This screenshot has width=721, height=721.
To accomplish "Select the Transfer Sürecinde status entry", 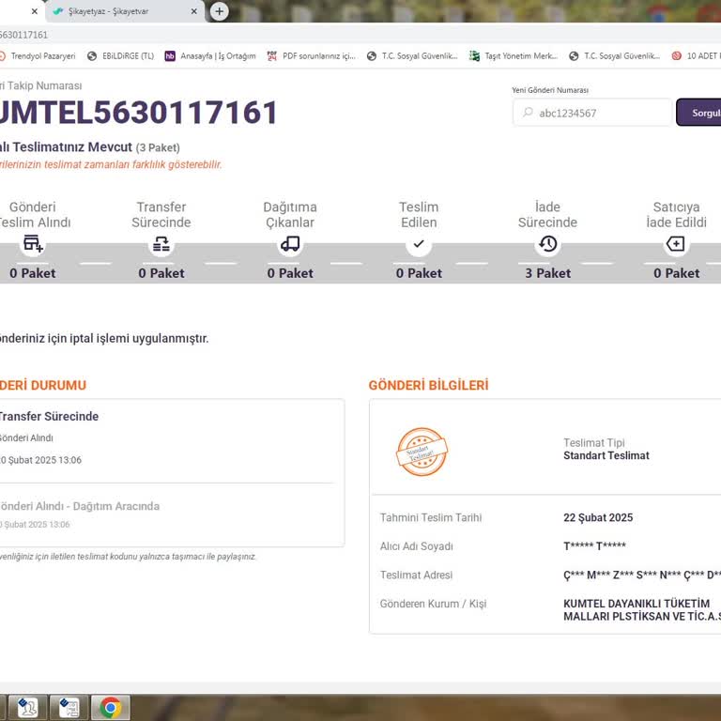I will [x=49, y=416].
